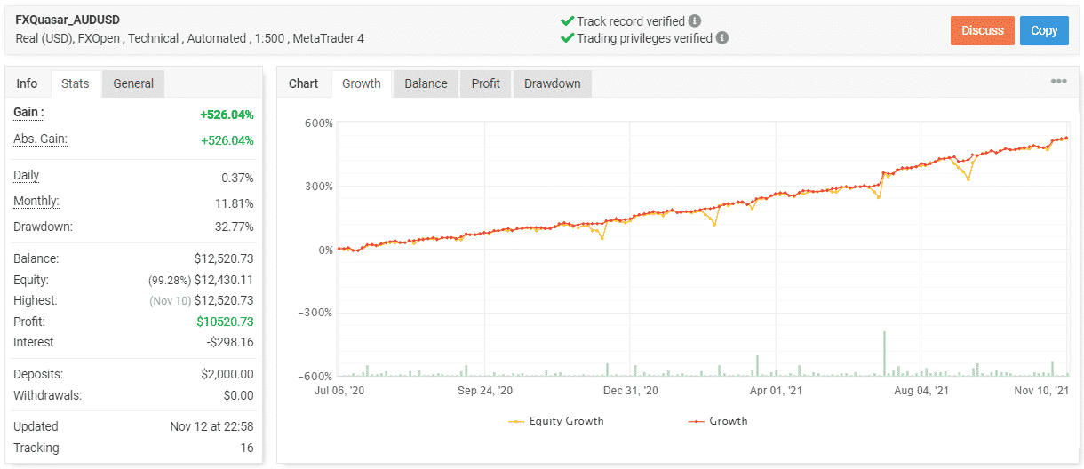Screen dimensions: 1084x469
Task: Click the tallest volume bar near Aug 04
Action: [884, 354]
